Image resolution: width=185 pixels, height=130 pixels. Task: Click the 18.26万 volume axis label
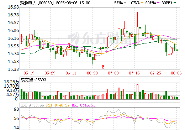[x=11, y=82]
